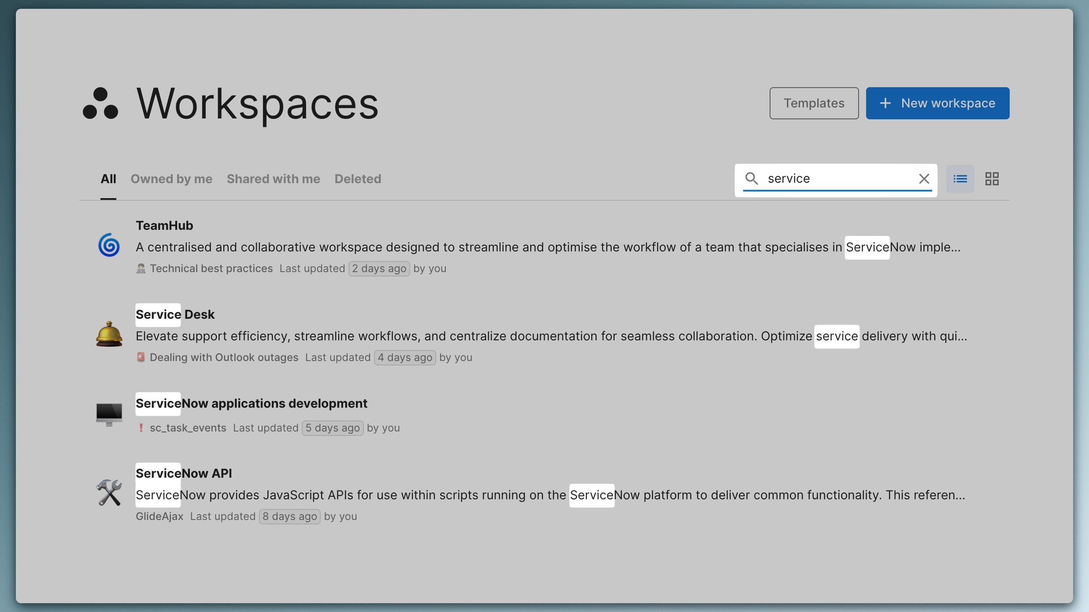Screen dimensions: 1089x612
Task: Open the Templates gallery
Action: pyautogui.click(x=813, y=103)
